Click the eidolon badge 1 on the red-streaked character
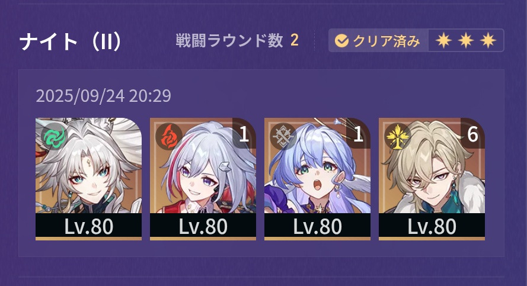527x286 pixels. (244, 134)
